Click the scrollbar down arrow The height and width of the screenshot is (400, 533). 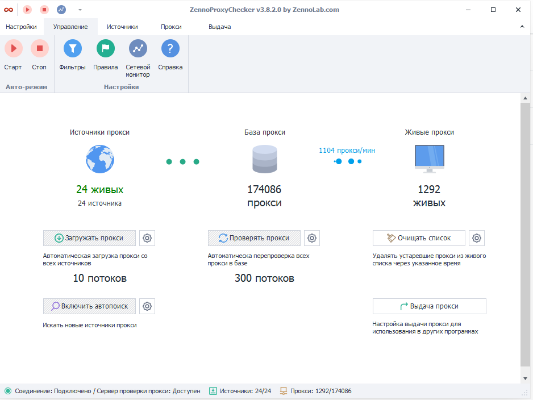point(525,378)
